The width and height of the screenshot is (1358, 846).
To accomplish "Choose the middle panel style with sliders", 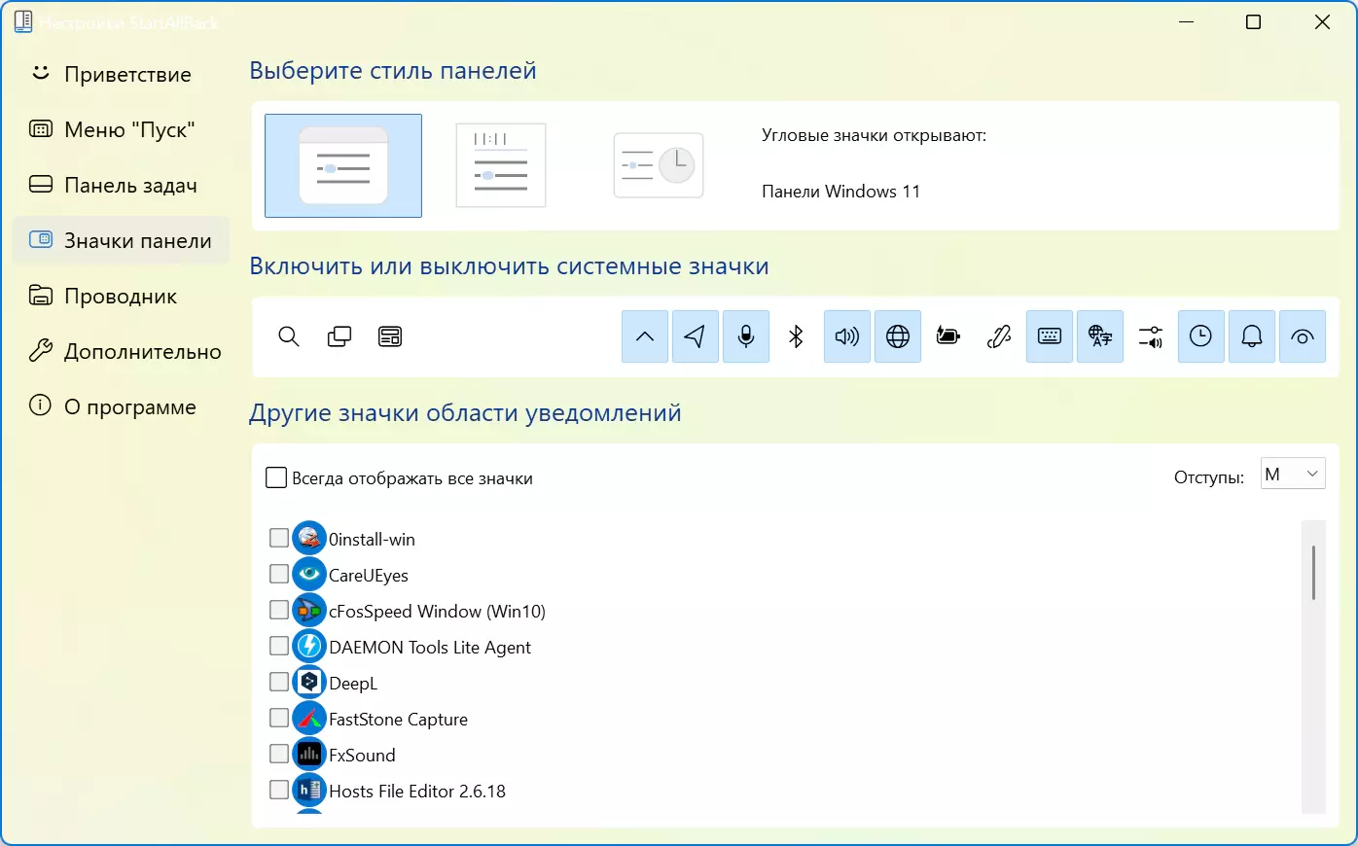I will [501, 165].
